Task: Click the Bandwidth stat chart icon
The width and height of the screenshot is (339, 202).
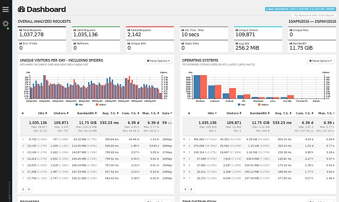Action: (x=291, y=43)
